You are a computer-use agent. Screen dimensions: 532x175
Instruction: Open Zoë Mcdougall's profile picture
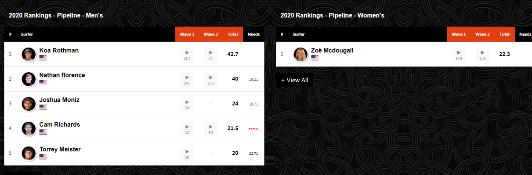(300, 54)
